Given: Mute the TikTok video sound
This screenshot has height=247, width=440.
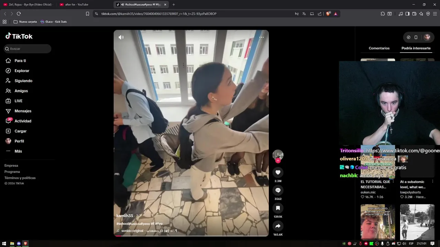Looking at the screenshot, I should pyautogui.click(x=121, y=37).
